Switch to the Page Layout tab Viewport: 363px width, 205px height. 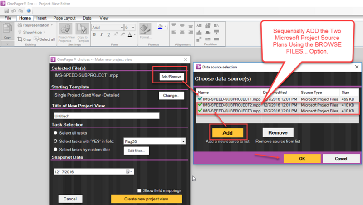(64, 18)
